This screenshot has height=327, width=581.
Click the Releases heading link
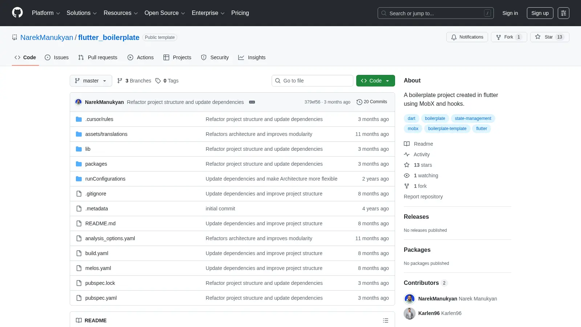416,217
